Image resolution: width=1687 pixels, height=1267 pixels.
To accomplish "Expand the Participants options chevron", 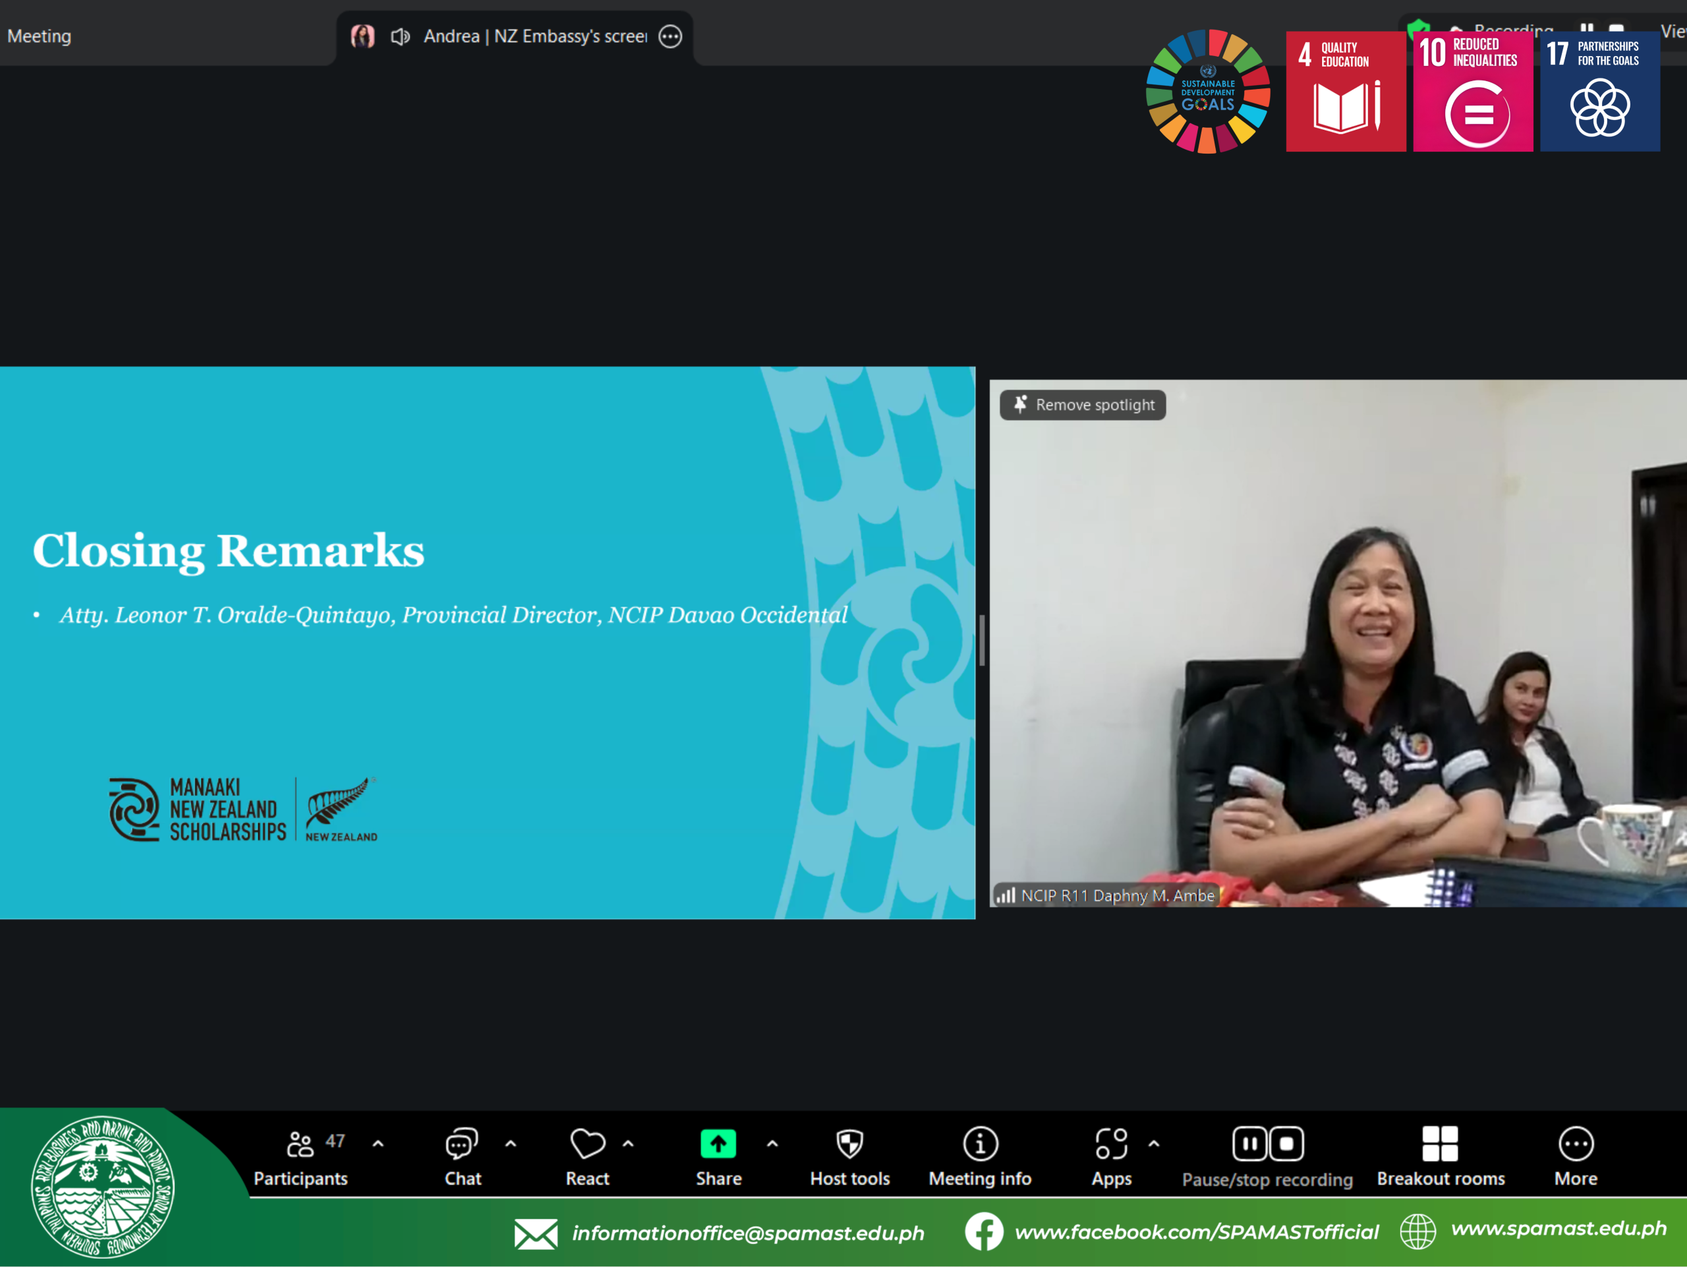I will (378, 1144).
